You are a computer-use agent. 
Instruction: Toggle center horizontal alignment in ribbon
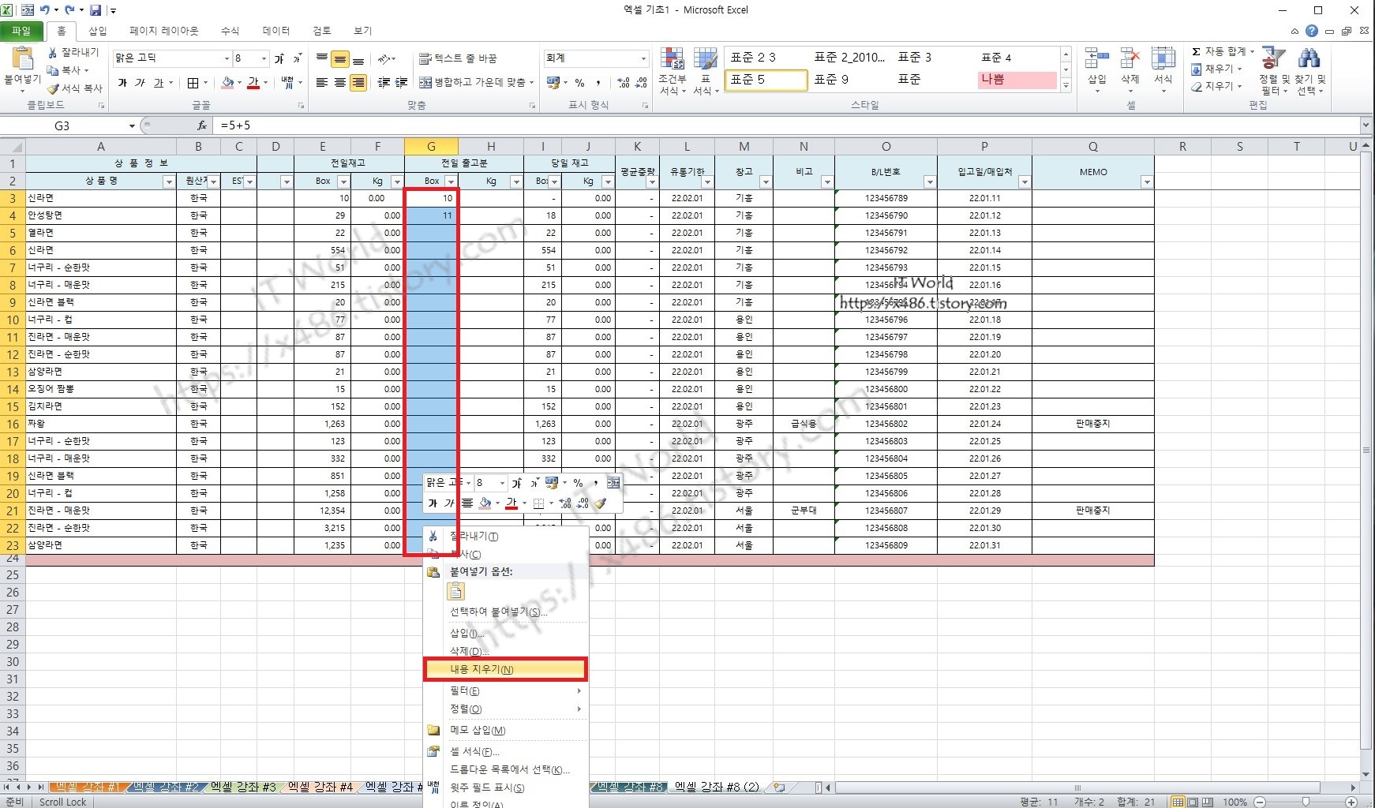pyautogui.click(x=340, y=82)
